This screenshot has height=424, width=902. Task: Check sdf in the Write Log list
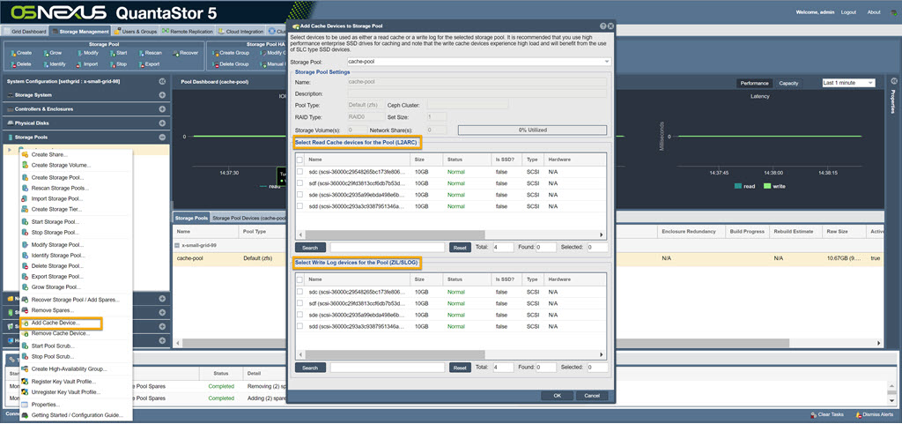[x=299, y=303]
